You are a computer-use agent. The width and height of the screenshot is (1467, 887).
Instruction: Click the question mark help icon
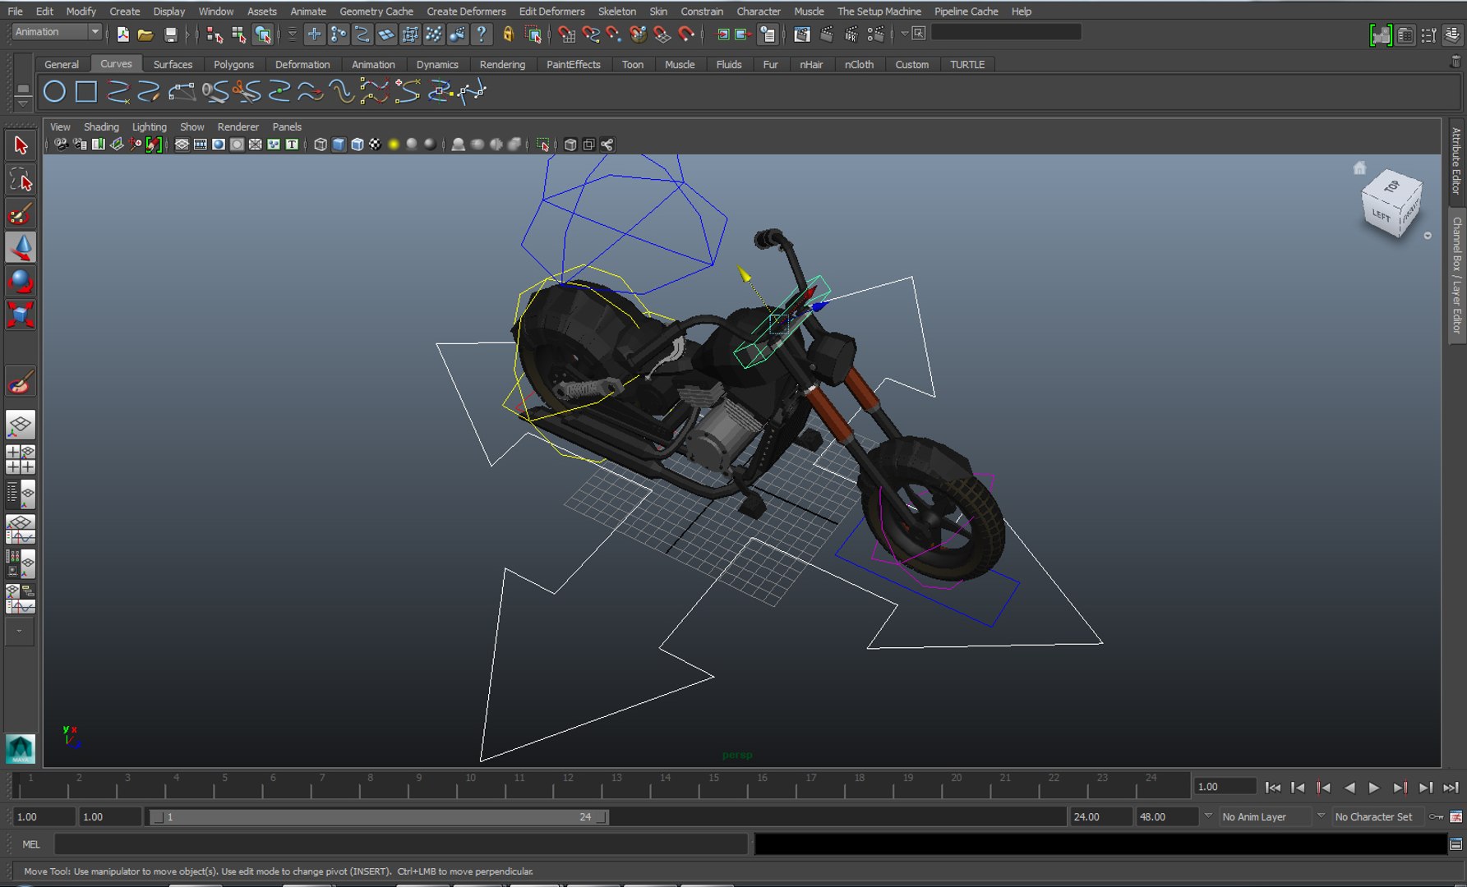tap(482, 34)
